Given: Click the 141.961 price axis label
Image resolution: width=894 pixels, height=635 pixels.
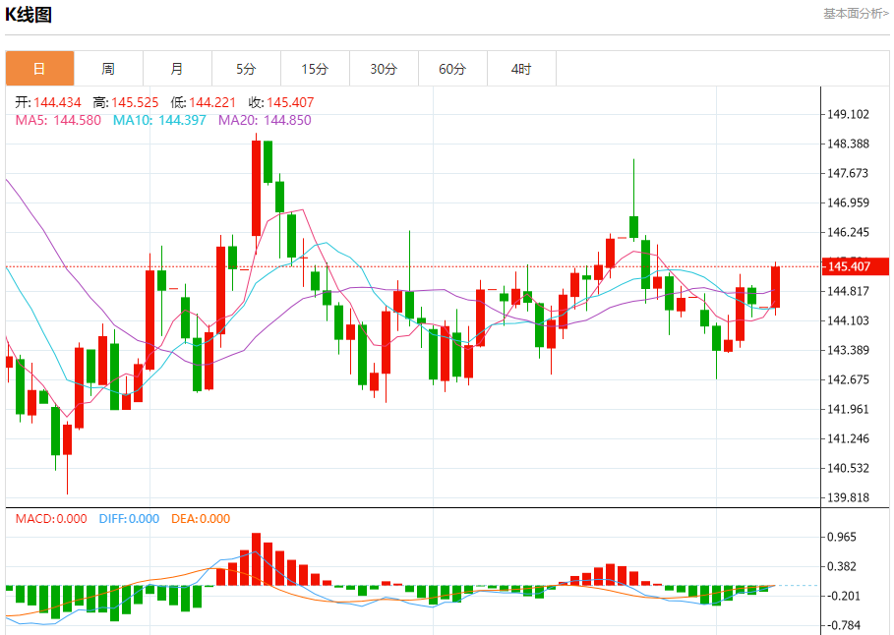Looking at the screenshot, I should pos(848,409).
